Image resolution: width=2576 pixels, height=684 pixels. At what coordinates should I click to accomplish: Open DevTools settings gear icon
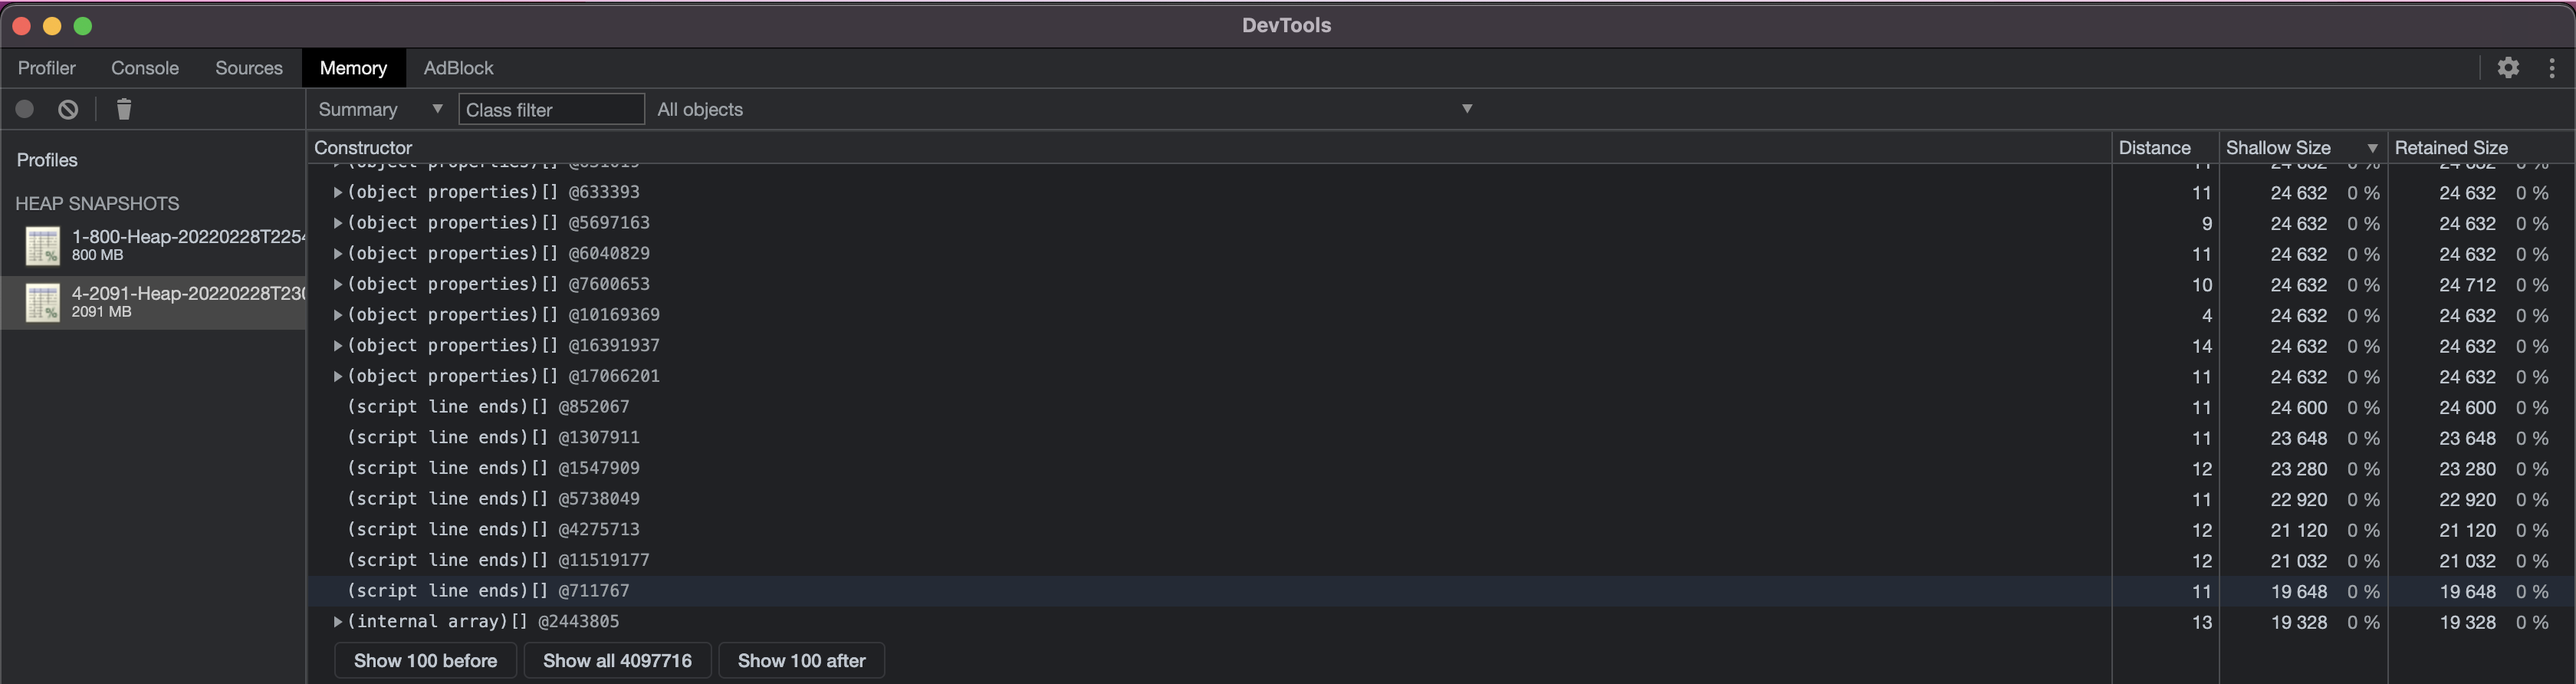[x=2507, y=68]
